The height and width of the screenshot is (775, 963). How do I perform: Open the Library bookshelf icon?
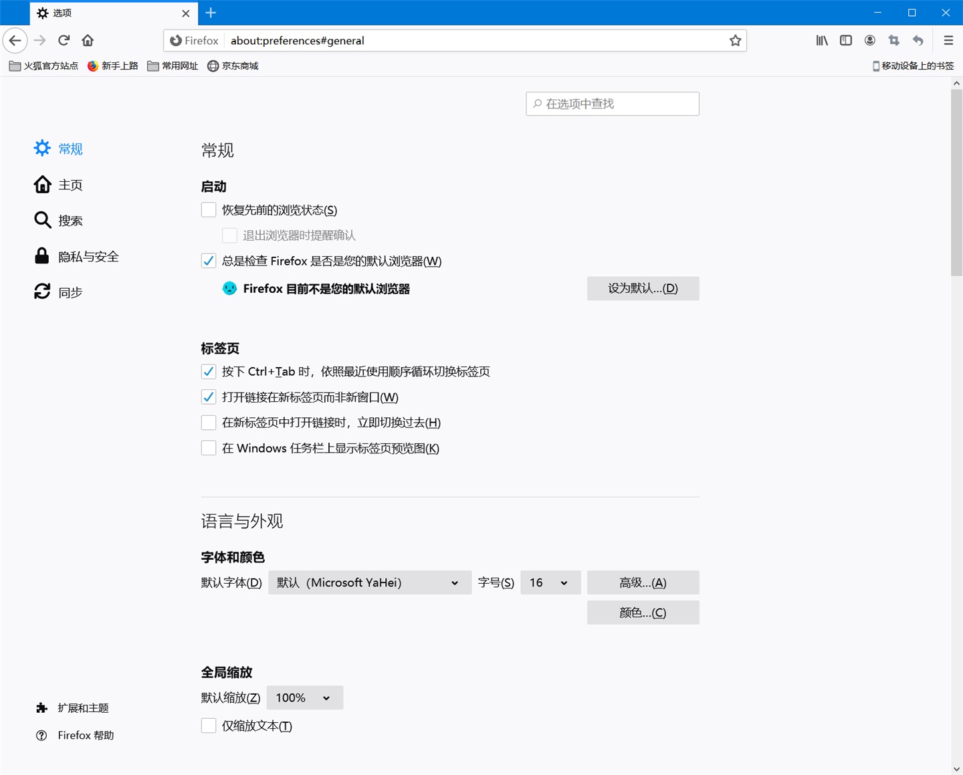[822, 41]
